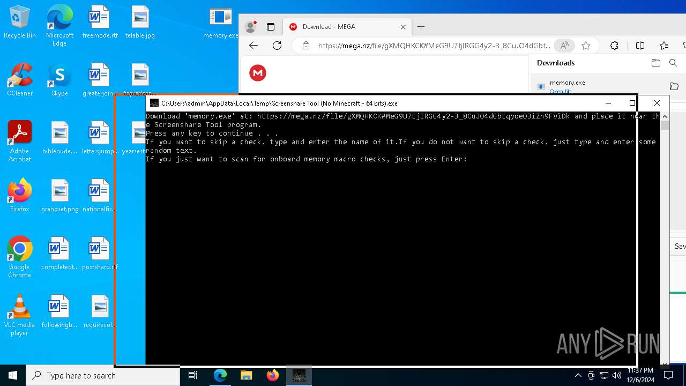
Task: Click 'Open file' link for memory.exe
Action: tap(560, 91)
